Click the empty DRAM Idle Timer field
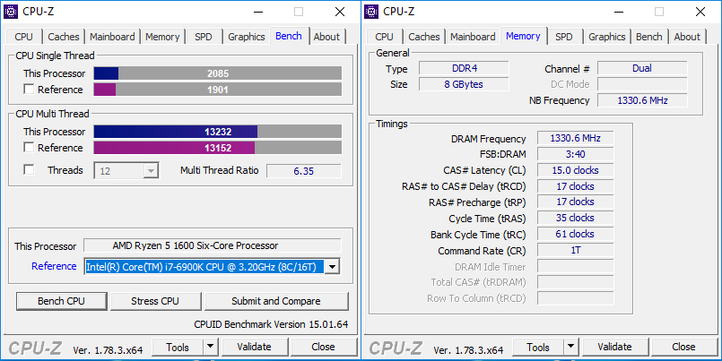Screen dimensions: 722x361 [x=576, y=266]
